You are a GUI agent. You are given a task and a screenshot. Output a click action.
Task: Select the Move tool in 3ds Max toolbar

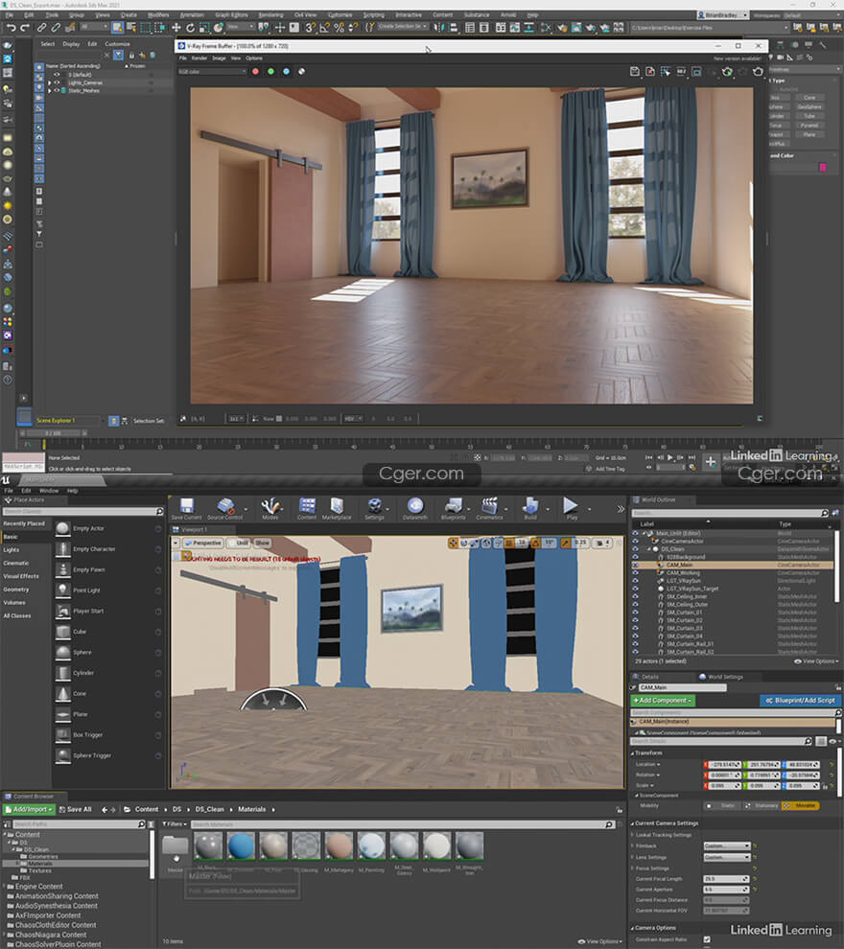pyautogui.click(x=176, y=27)
